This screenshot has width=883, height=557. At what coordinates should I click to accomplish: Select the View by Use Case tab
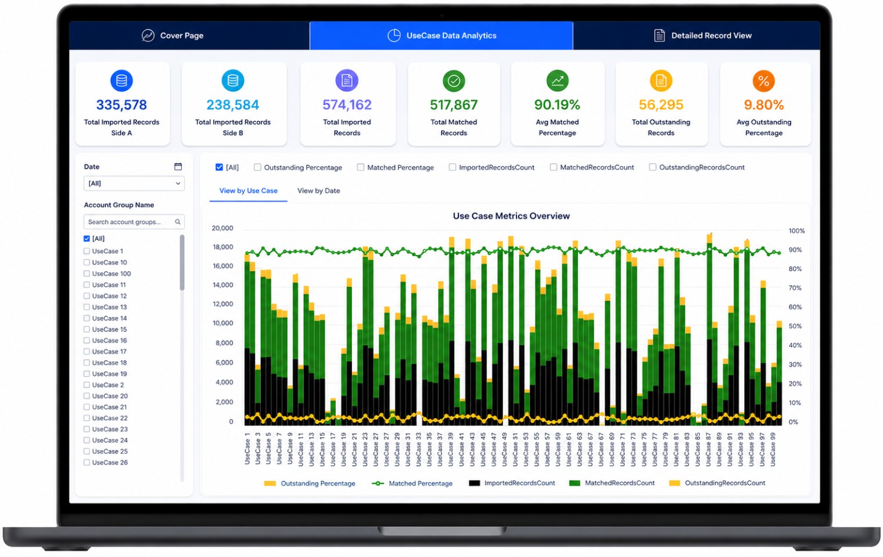click(x=249, y=191)
